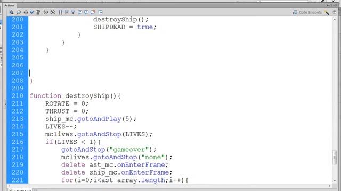The image size is (341, 191).
Task: Click 'THRUST = 0;' line
Action: (67, 111)
